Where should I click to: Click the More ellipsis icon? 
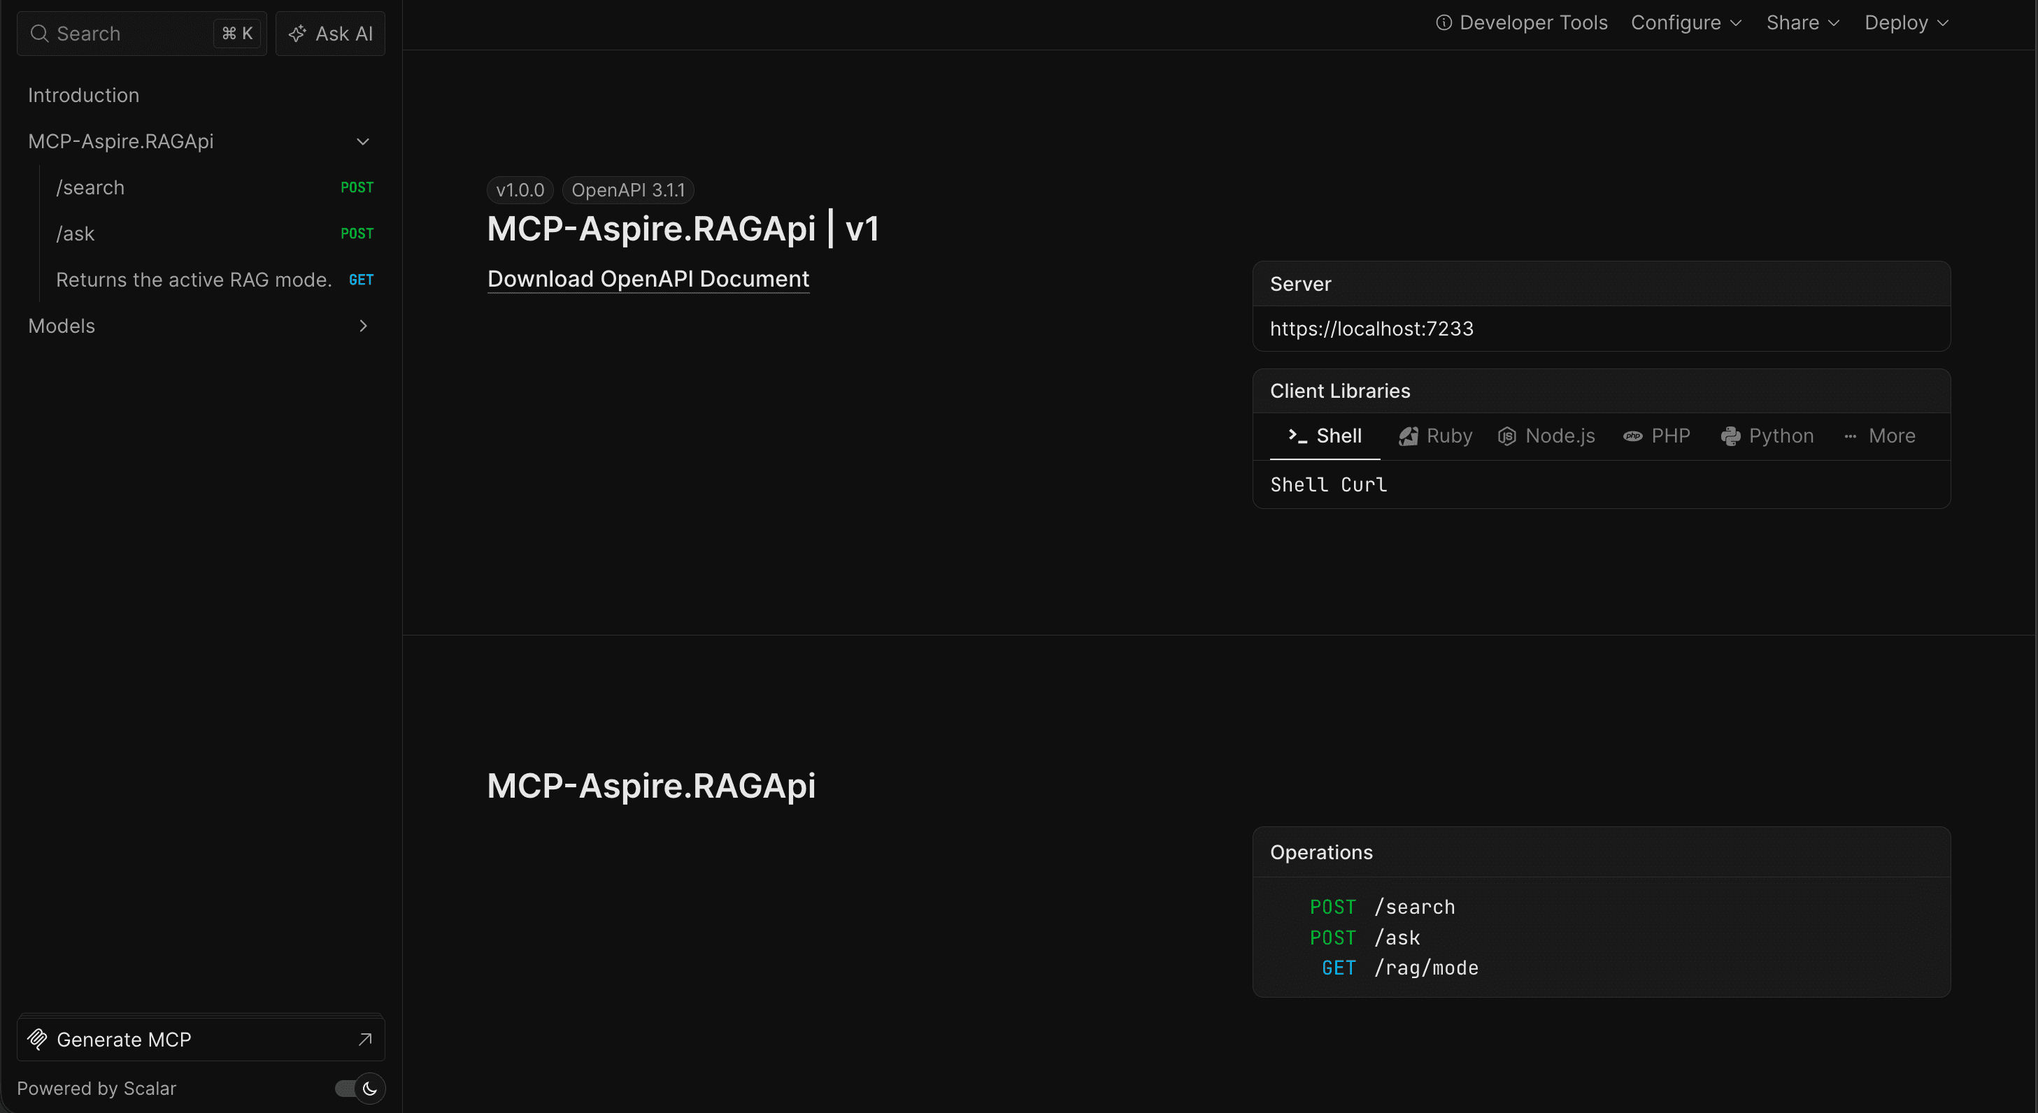1850,436
